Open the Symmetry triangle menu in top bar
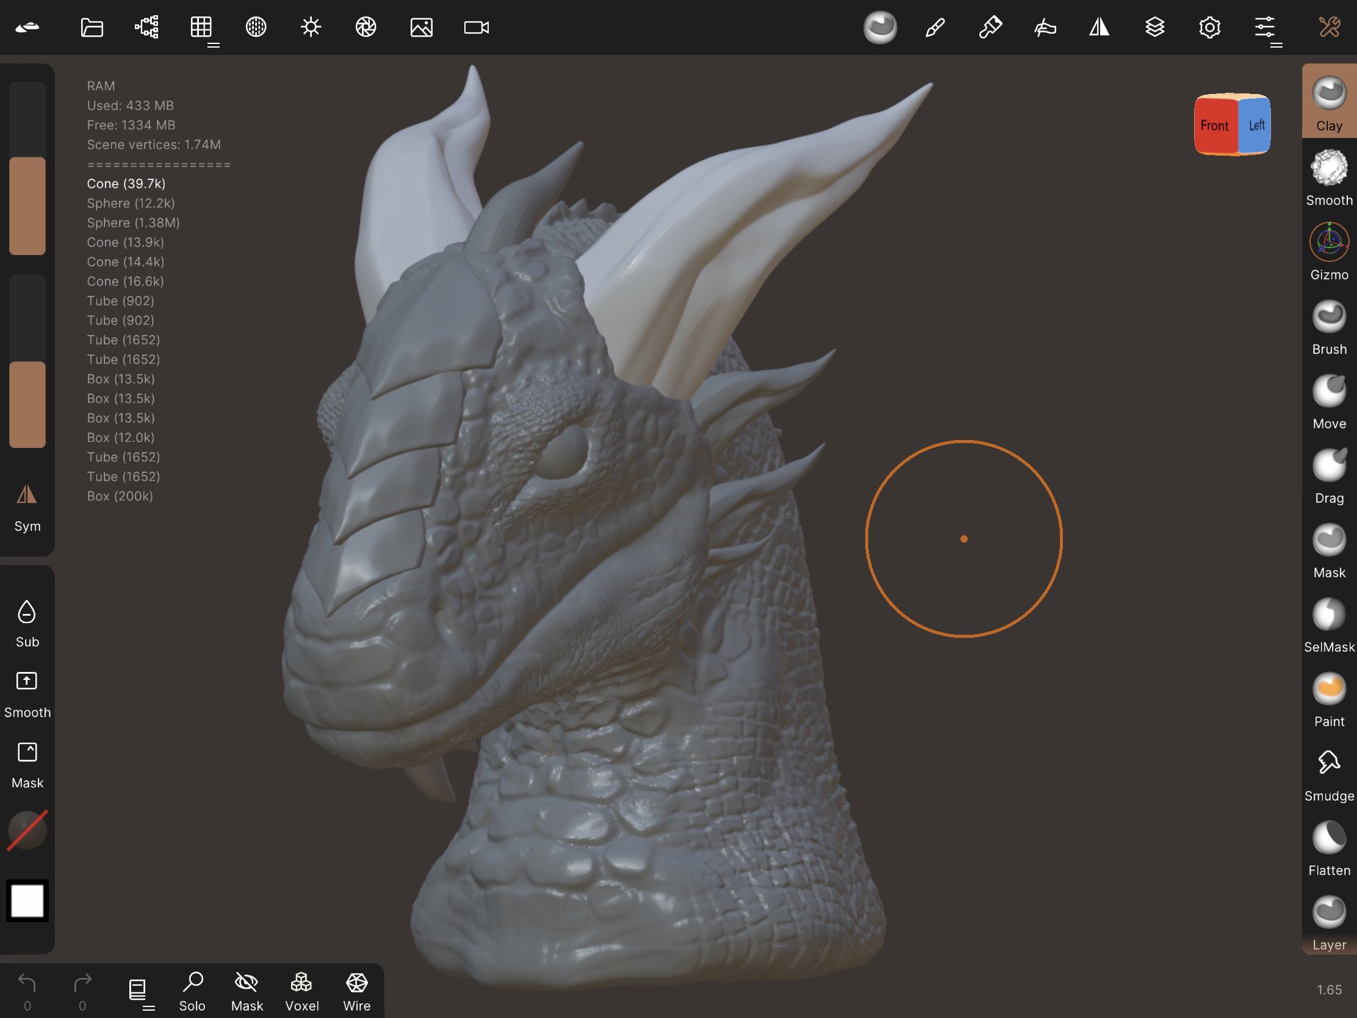This screenshot has height=1018, width=1357. coord(1100,27)
